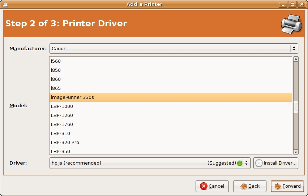
Task: Click the model list scroll up arrow
Action: click(x=296, y=59)
